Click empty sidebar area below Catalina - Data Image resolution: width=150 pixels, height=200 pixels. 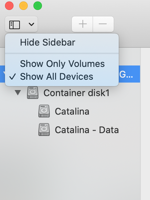click(70, 168)
